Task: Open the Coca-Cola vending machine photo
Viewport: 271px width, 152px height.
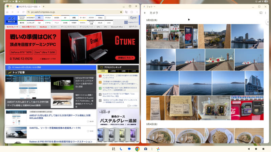Action: (247, 108)
